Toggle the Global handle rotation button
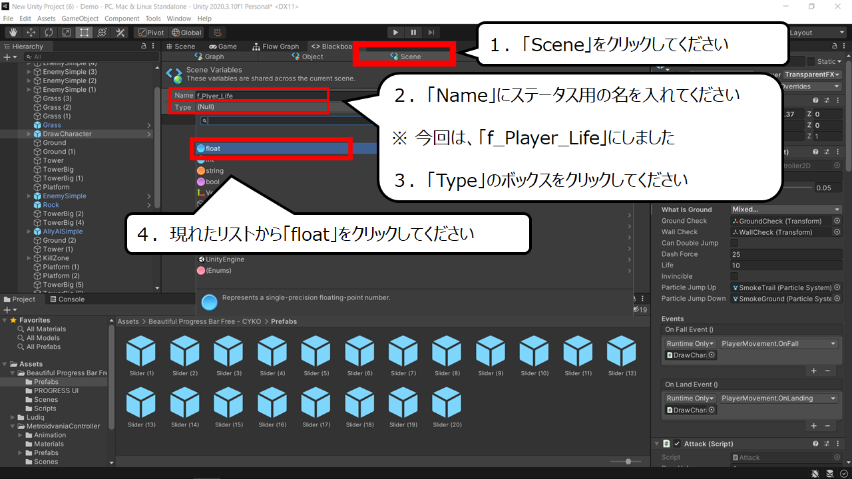Screen dimensions: 852x479 coord(186,32)
